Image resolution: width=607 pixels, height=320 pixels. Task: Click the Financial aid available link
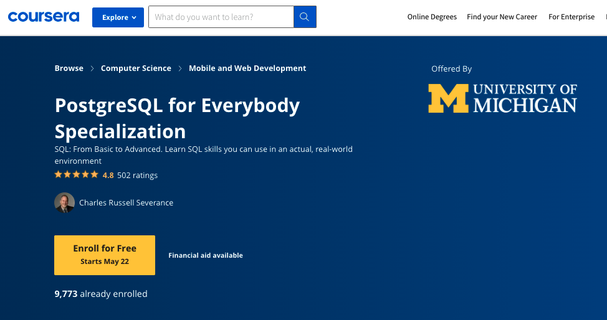point(206,255)
